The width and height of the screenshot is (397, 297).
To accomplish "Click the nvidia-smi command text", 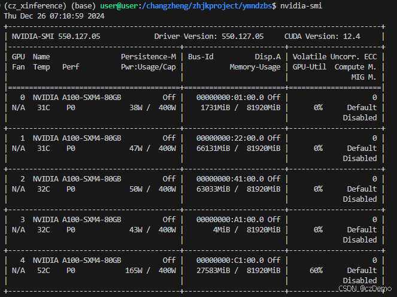I will pos(301,5).
